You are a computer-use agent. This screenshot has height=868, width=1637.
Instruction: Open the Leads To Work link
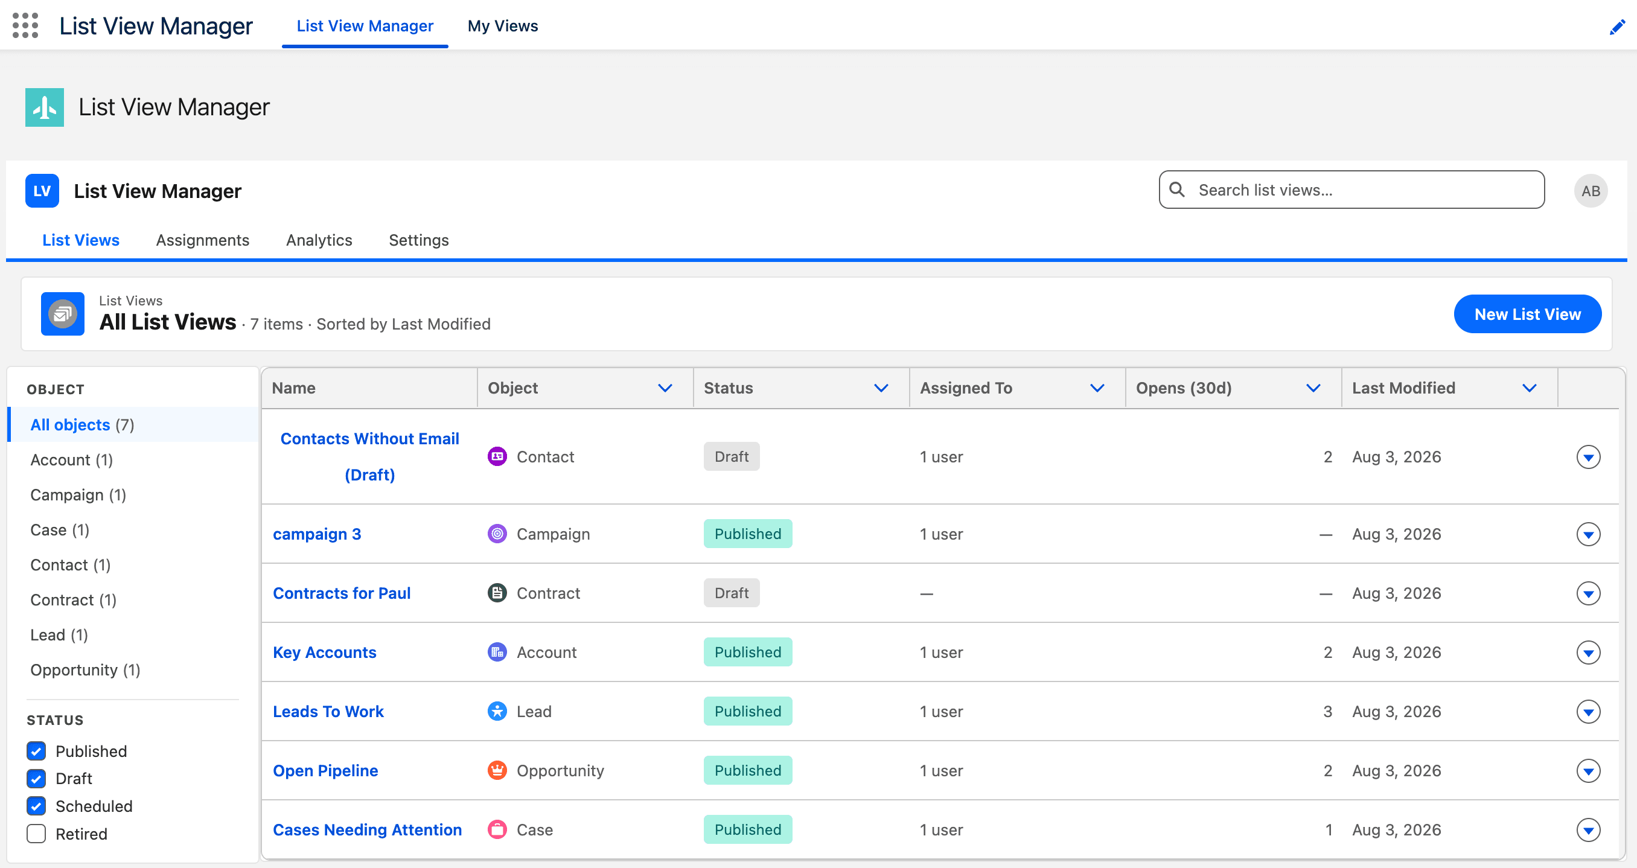point(328,712)
